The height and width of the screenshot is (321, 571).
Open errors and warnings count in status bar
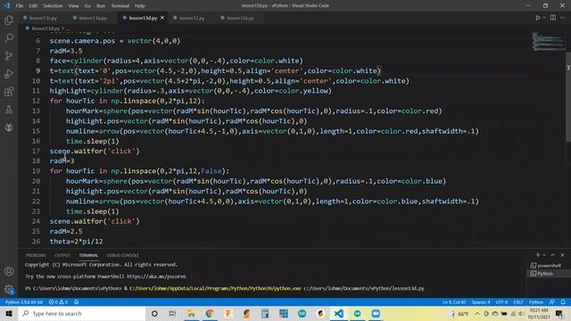point(58,302)
